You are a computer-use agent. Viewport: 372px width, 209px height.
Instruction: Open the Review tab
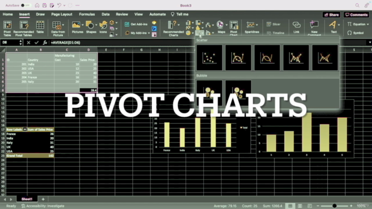pos(122,14)
